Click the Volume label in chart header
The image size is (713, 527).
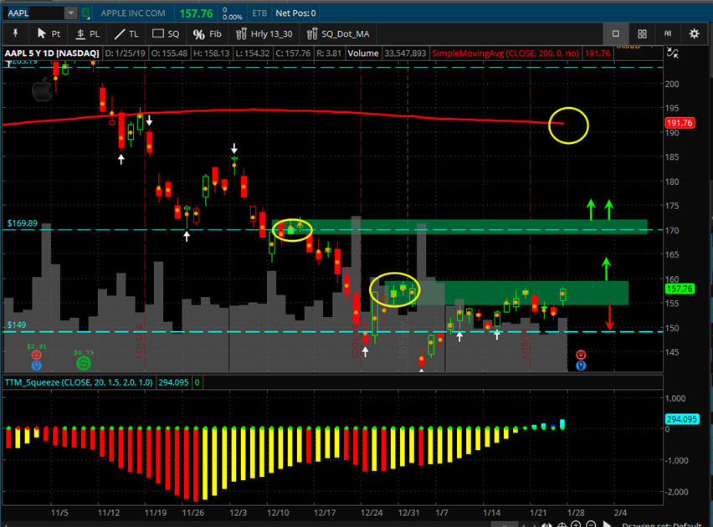click(x=363, y=54)
